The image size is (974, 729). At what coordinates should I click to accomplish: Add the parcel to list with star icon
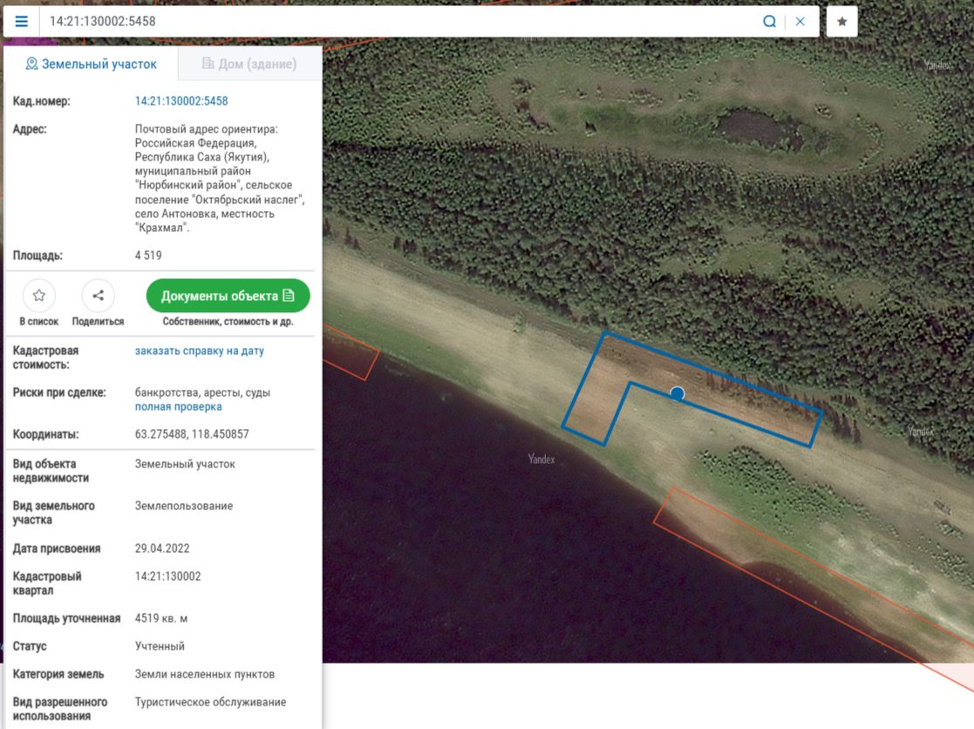[39, 296]
